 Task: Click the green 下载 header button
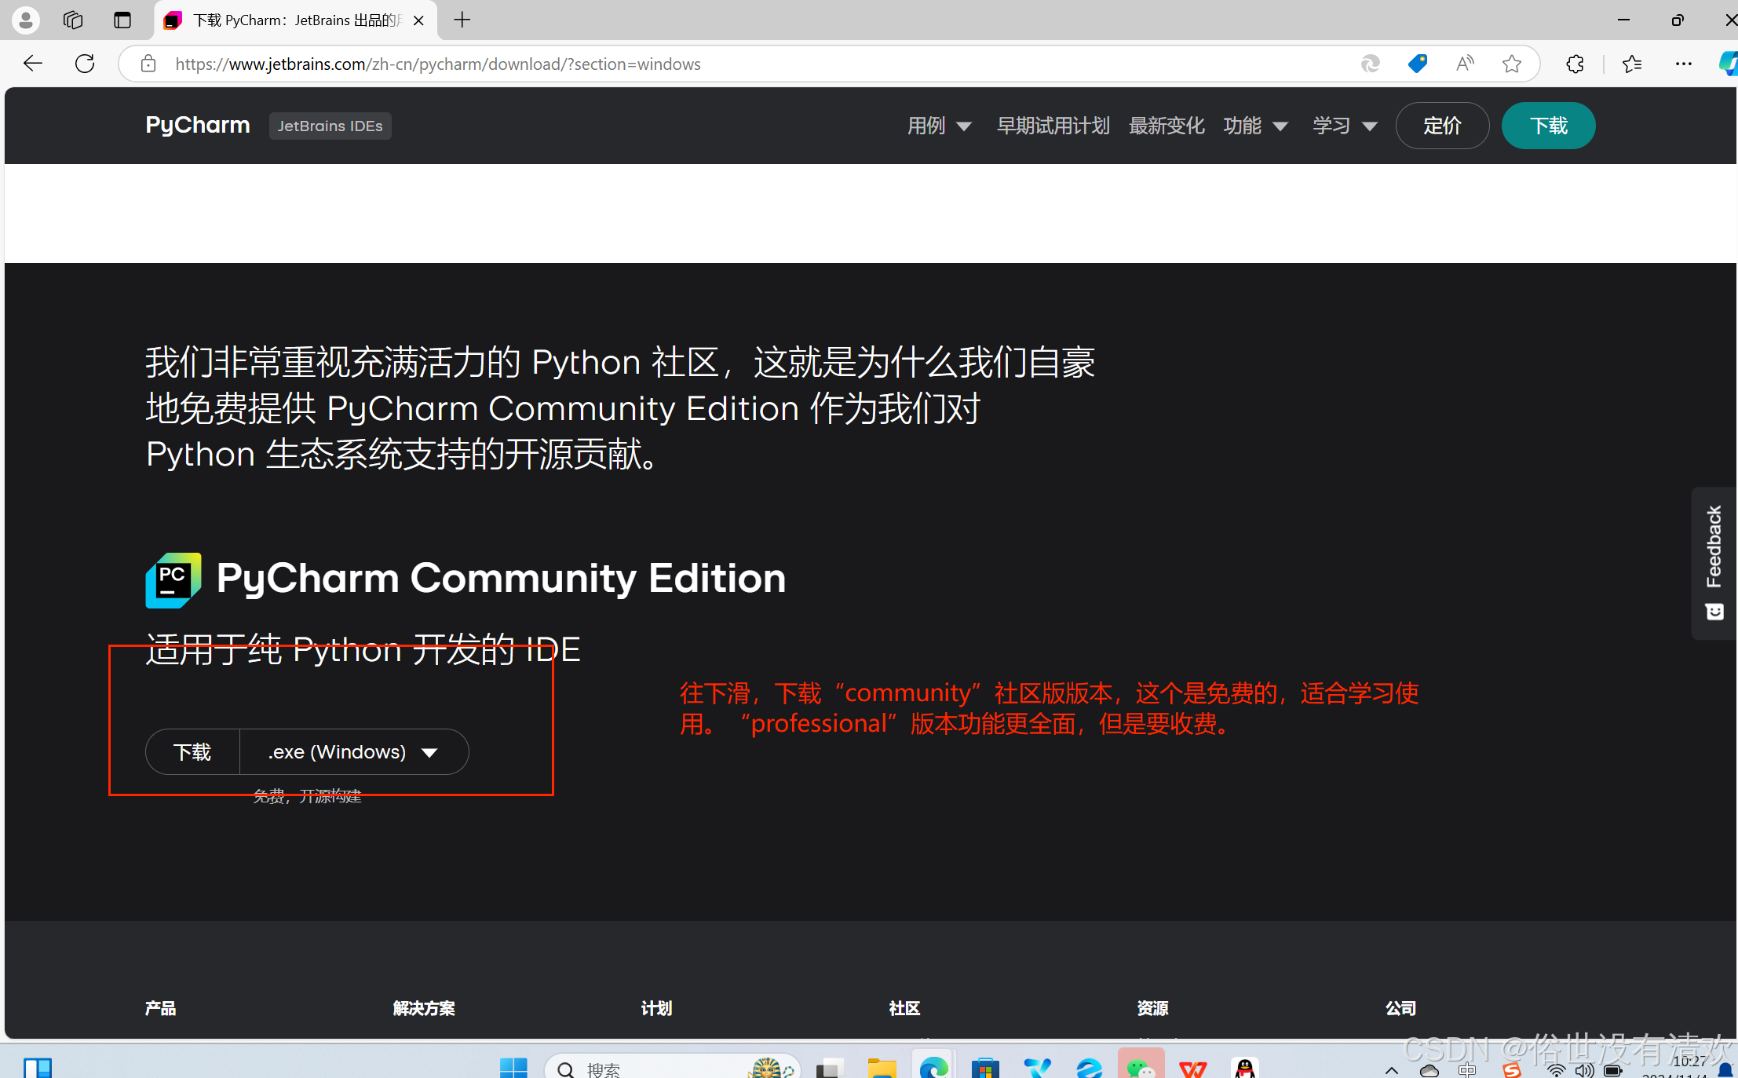[x=1547, y=126]
